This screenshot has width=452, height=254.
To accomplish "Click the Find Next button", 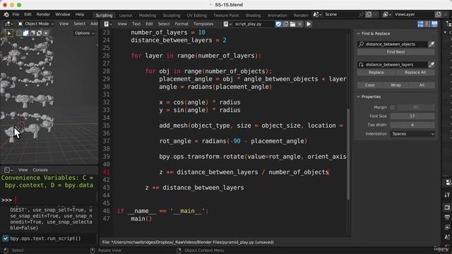I will (395, 52).
